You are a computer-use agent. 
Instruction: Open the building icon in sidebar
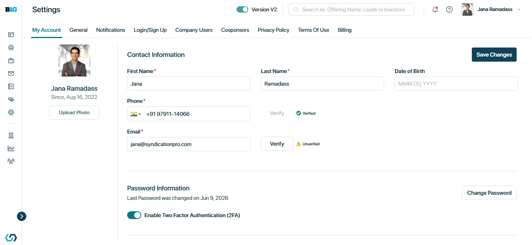tap(11, 135)
